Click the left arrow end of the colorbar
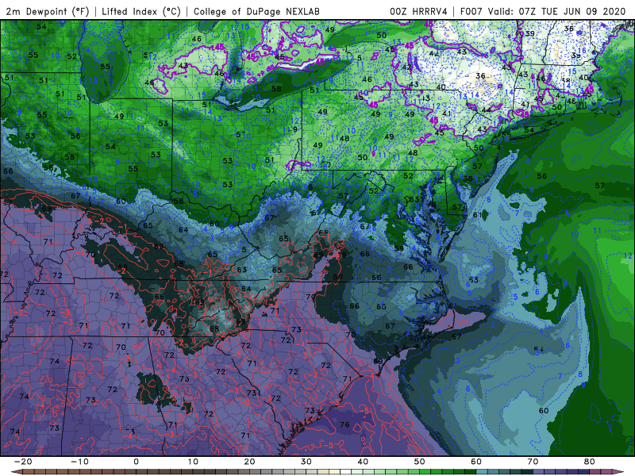The width and height of the screenshot is (635, 476). (x=15, y=472)
